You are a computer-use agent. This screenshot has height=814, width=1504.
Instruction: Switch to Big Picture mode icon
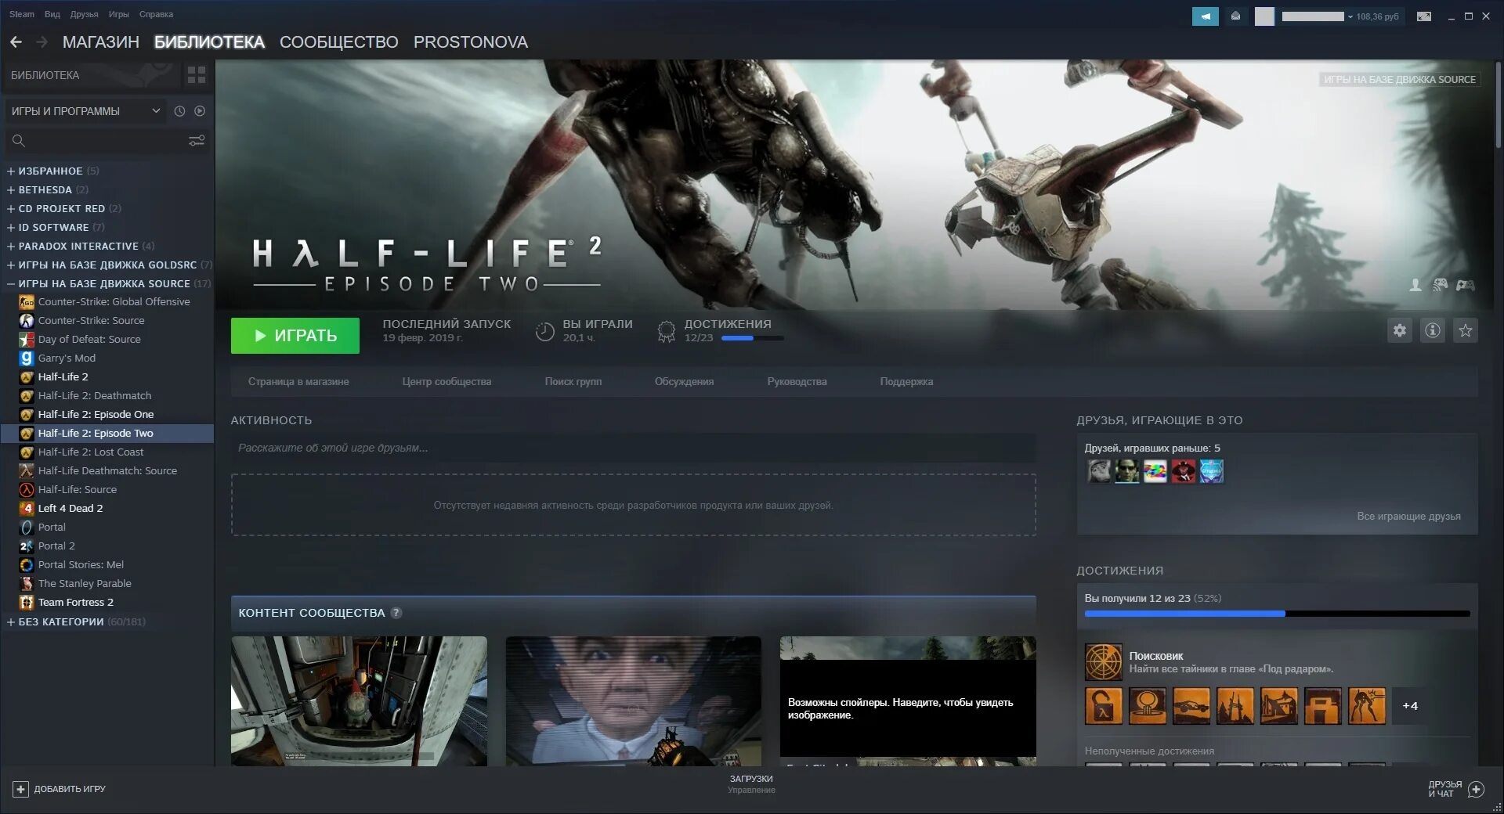1424,16
